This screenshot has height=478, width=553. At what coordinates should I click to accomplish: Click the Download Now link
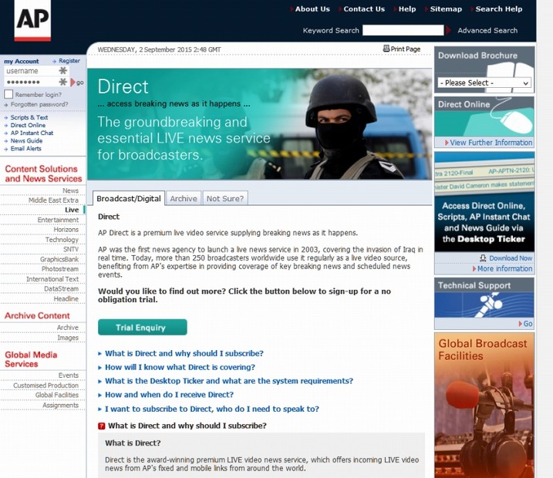[511, 258]
